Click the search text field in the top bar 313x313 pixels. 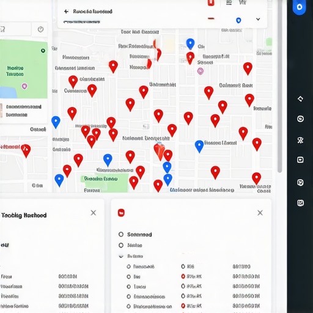click(93, 12)
